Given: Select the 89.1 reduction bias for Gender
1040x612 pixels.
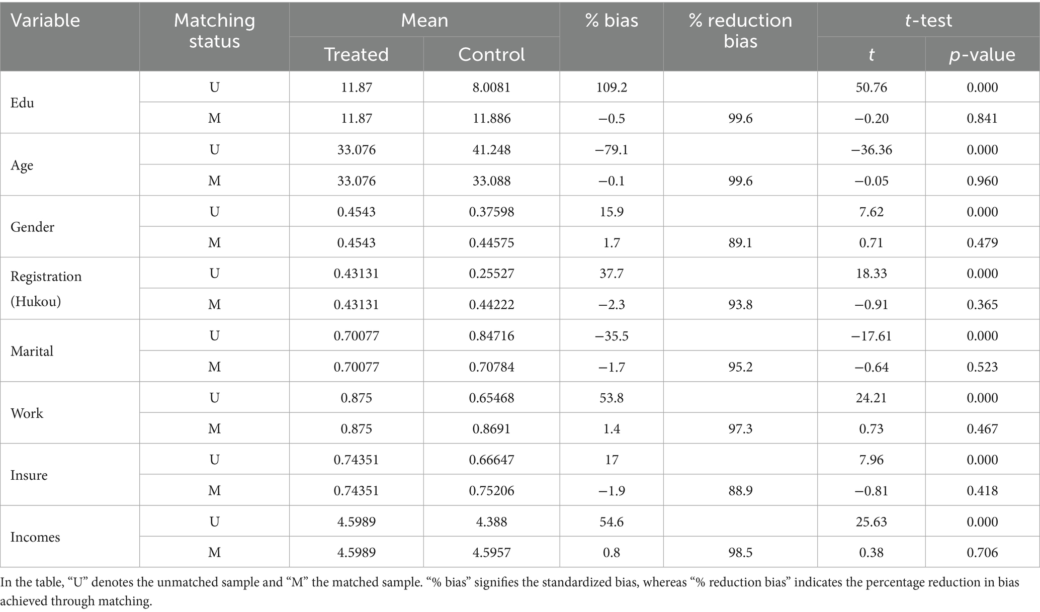Looking at the screenshot, I should click(x=740, y=243).
